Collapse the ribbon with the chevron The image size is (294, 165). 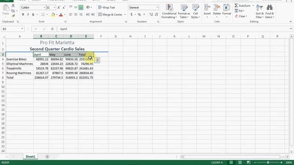(x=291, y=22)
